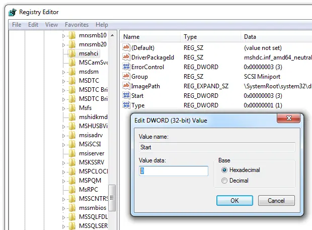This screenshot has height=230, width=312.
Task: Click the ErrorControl DWORD value icon
Action: coord(126,67)
